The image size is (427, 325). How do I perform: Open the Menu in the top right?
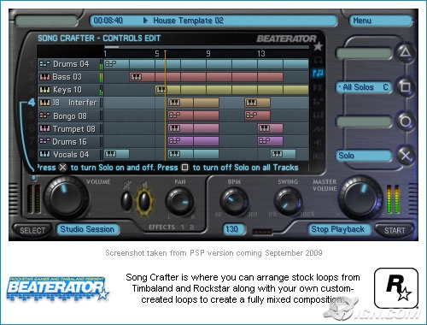pyautogui.click(x=380, y=21)
